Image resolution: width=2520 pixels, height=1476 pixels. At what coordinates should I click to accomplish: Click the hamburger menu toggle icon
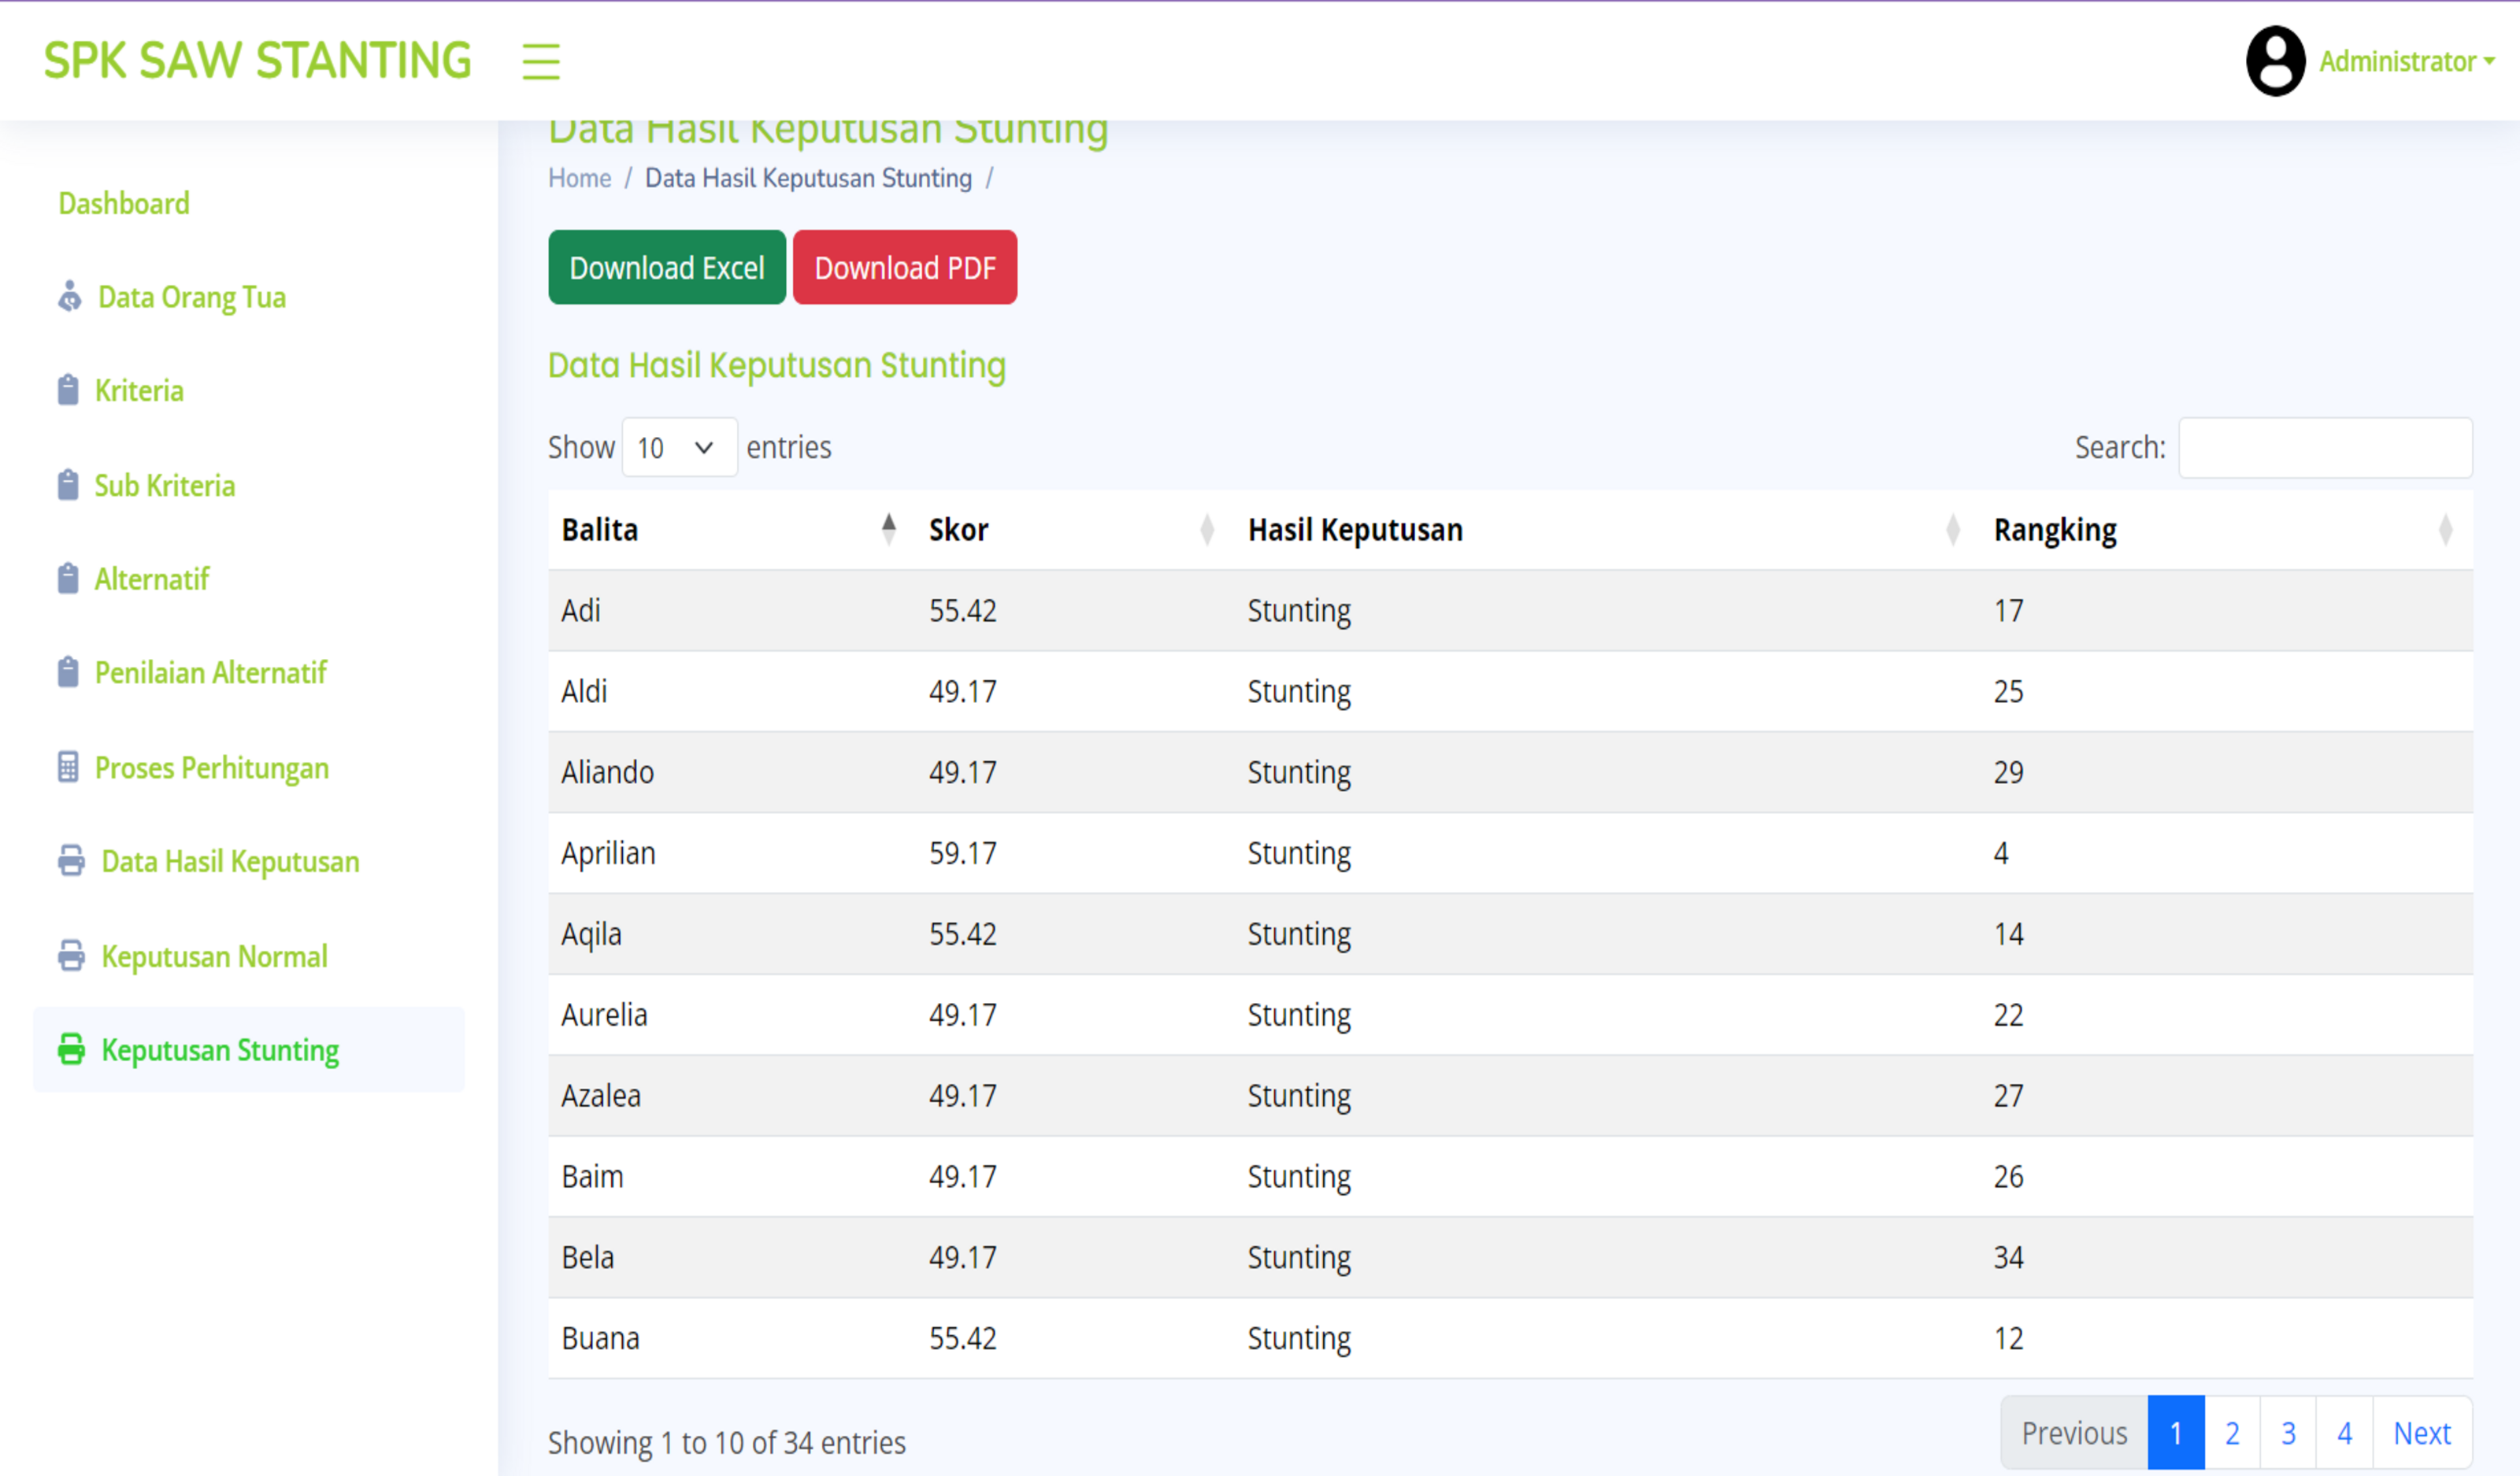pos(540,61)
